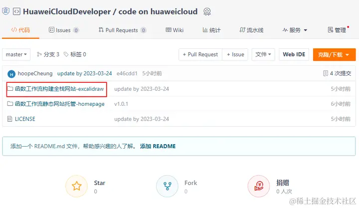View the 标签 0 tags list
This screenshot has height=208, width=359.
[x=75, y=54]
